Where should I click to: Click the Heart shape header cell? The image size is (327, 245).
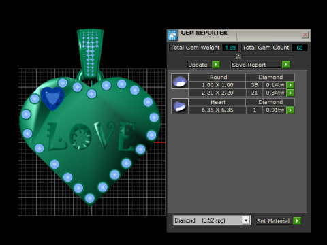[217, 102]
